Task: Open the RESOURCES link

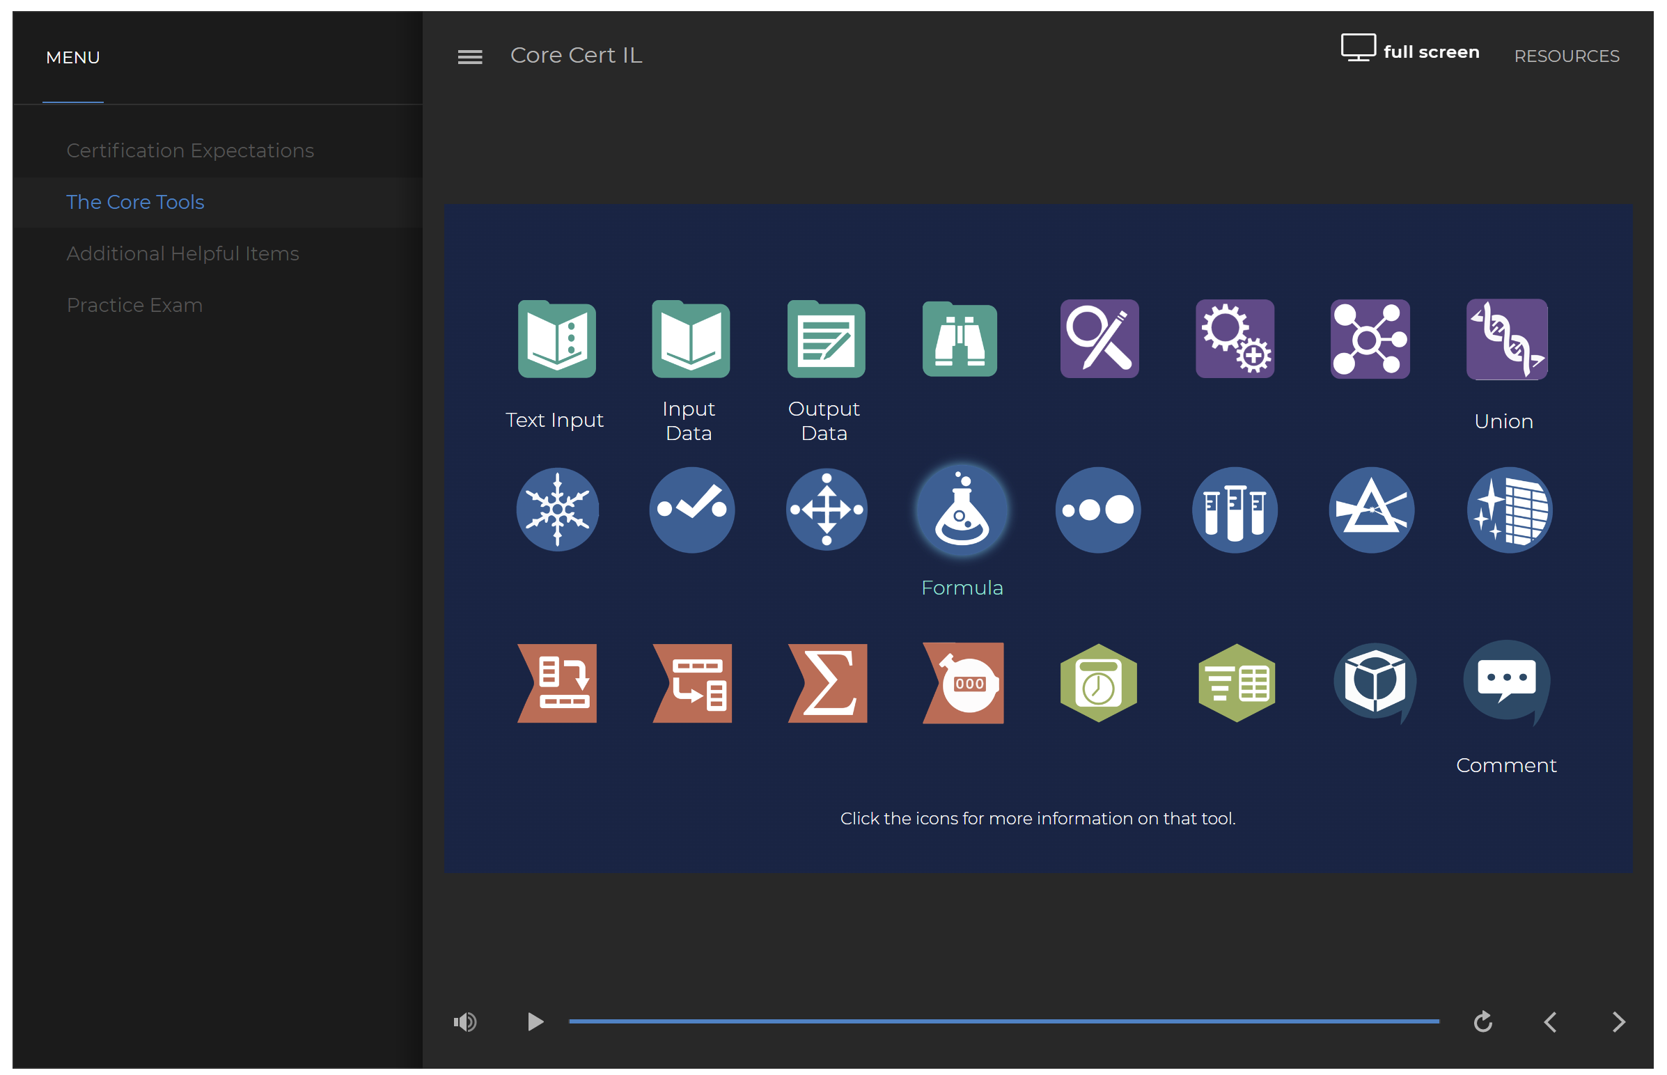Action: pyautogui.click(x=1567, y=56)
